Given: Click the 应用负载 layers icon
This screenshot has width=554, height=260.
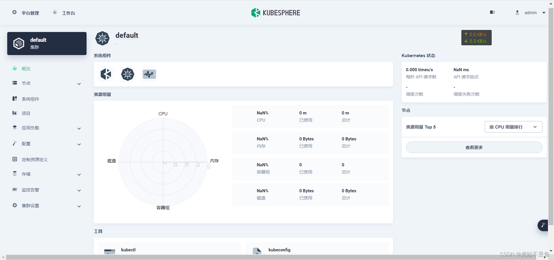Looking at the screenshot, I should click(x=15, y=127).
